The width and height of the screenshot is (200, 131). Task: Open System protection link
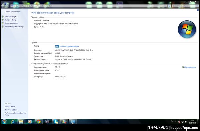[11, 23]
